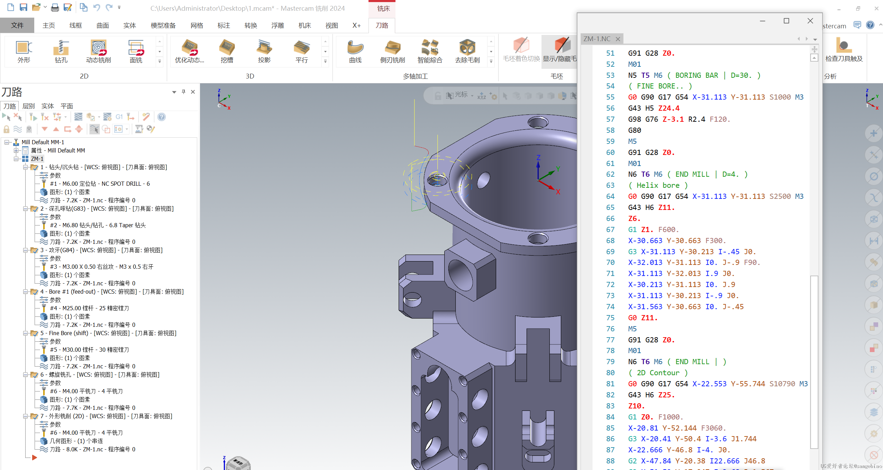Toggle selection of operation 7 外形铣削 folder
Viewport: 883px width, 470px height.
coord(34,416)
